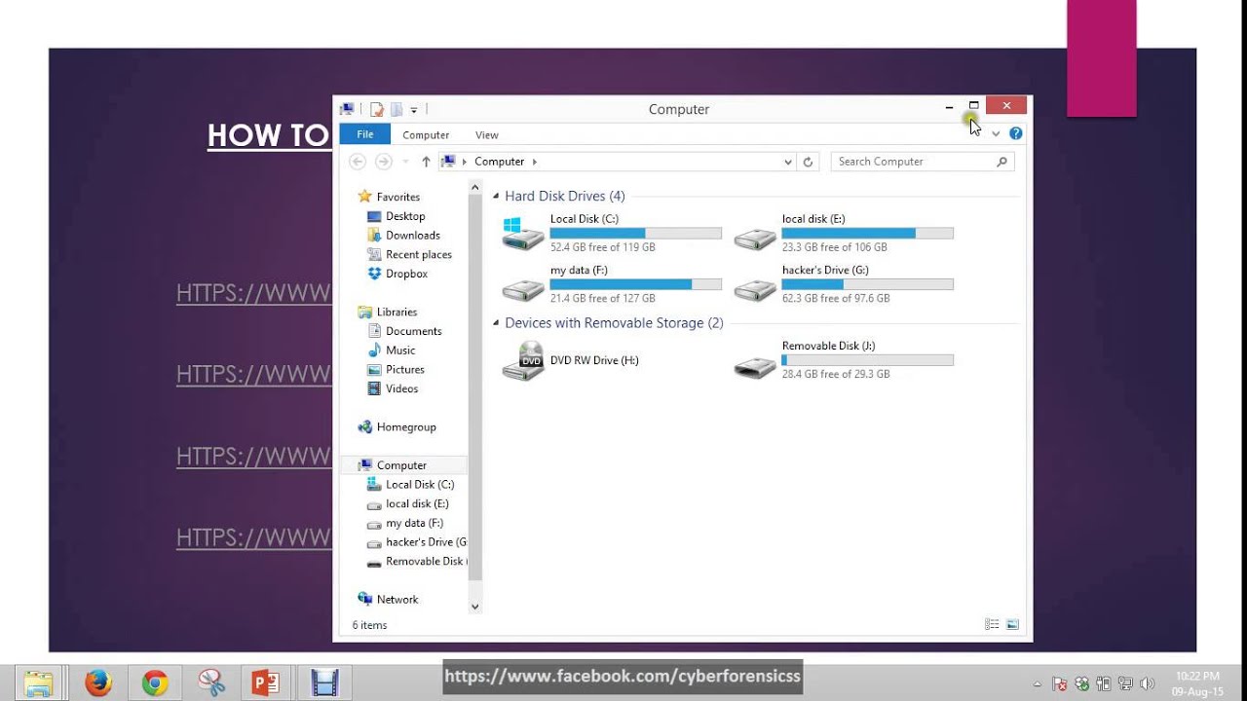Open Desktop under Favorites

pos(405,216)
